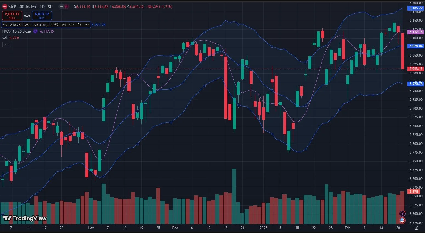The image size is (425, 233).
Task: Collapse the indicator legend with chevron arrow
Action: pos(6,44)
